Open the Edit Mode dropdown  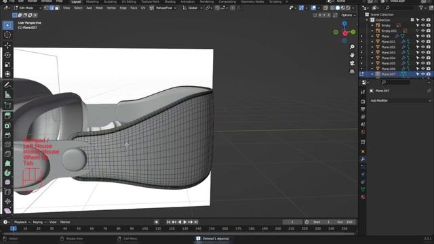(x=27, y=8)
